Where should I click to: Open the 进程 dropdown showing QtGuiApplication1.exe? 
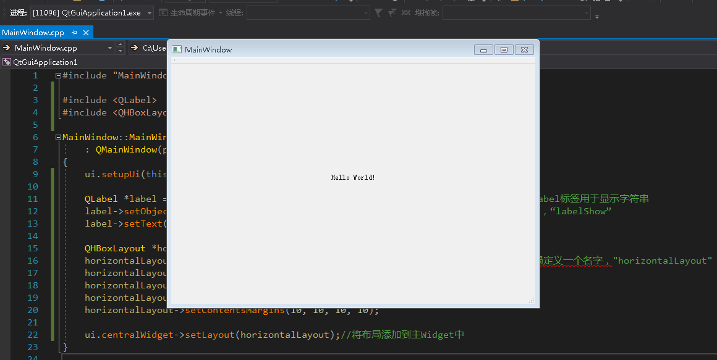[x=92, y=13]
